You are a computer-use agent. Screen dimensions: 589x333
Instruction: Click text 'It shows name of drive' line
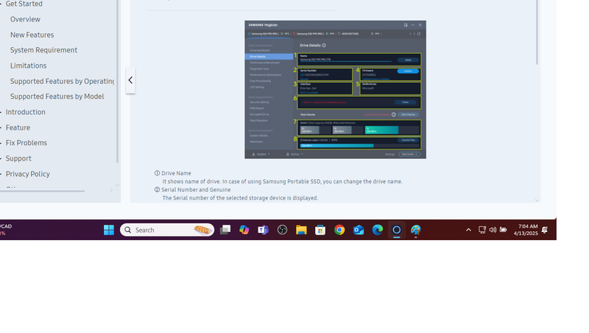click(x=282, y=181)
